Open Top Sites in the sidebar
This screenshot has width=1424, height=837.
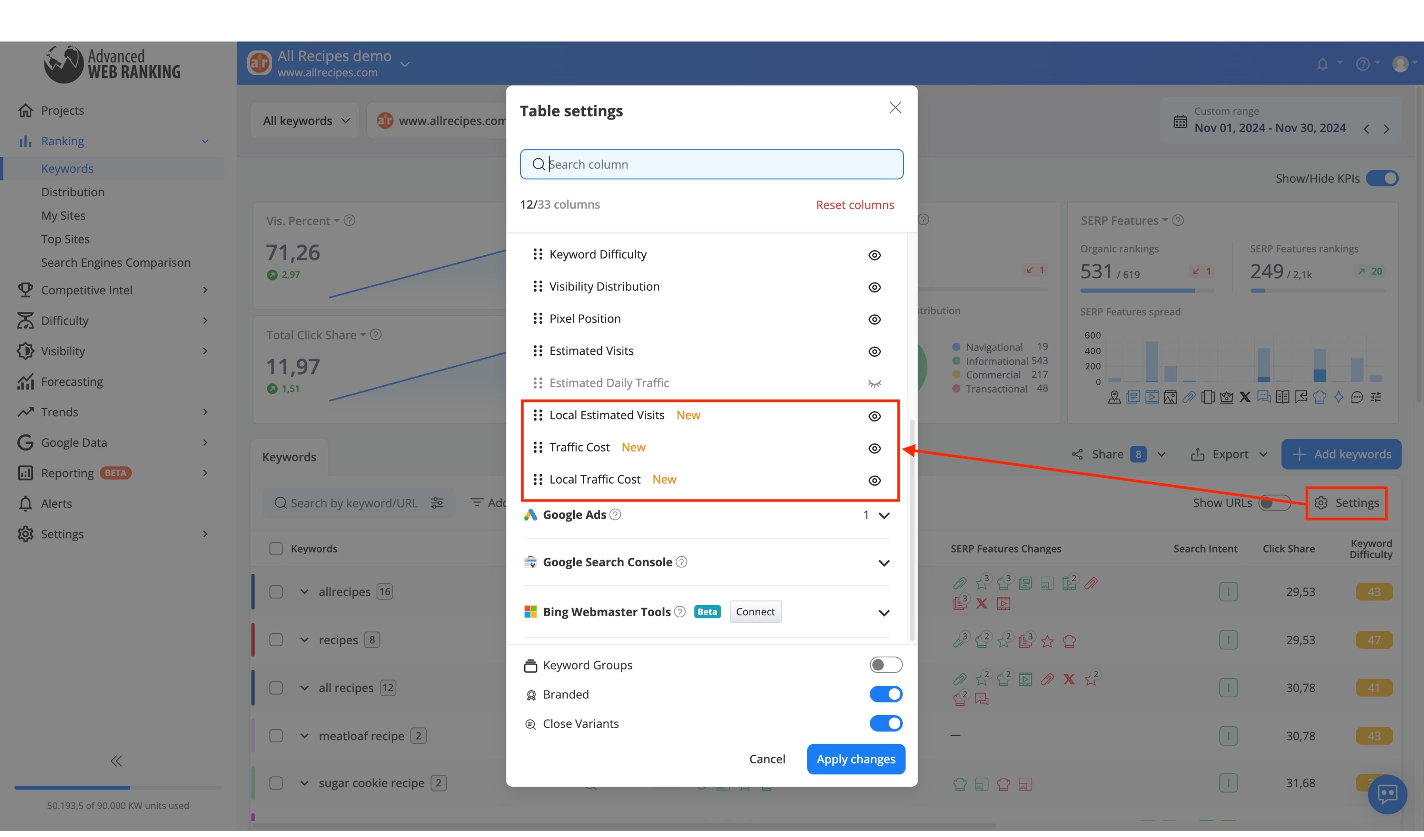coord(65,239)
